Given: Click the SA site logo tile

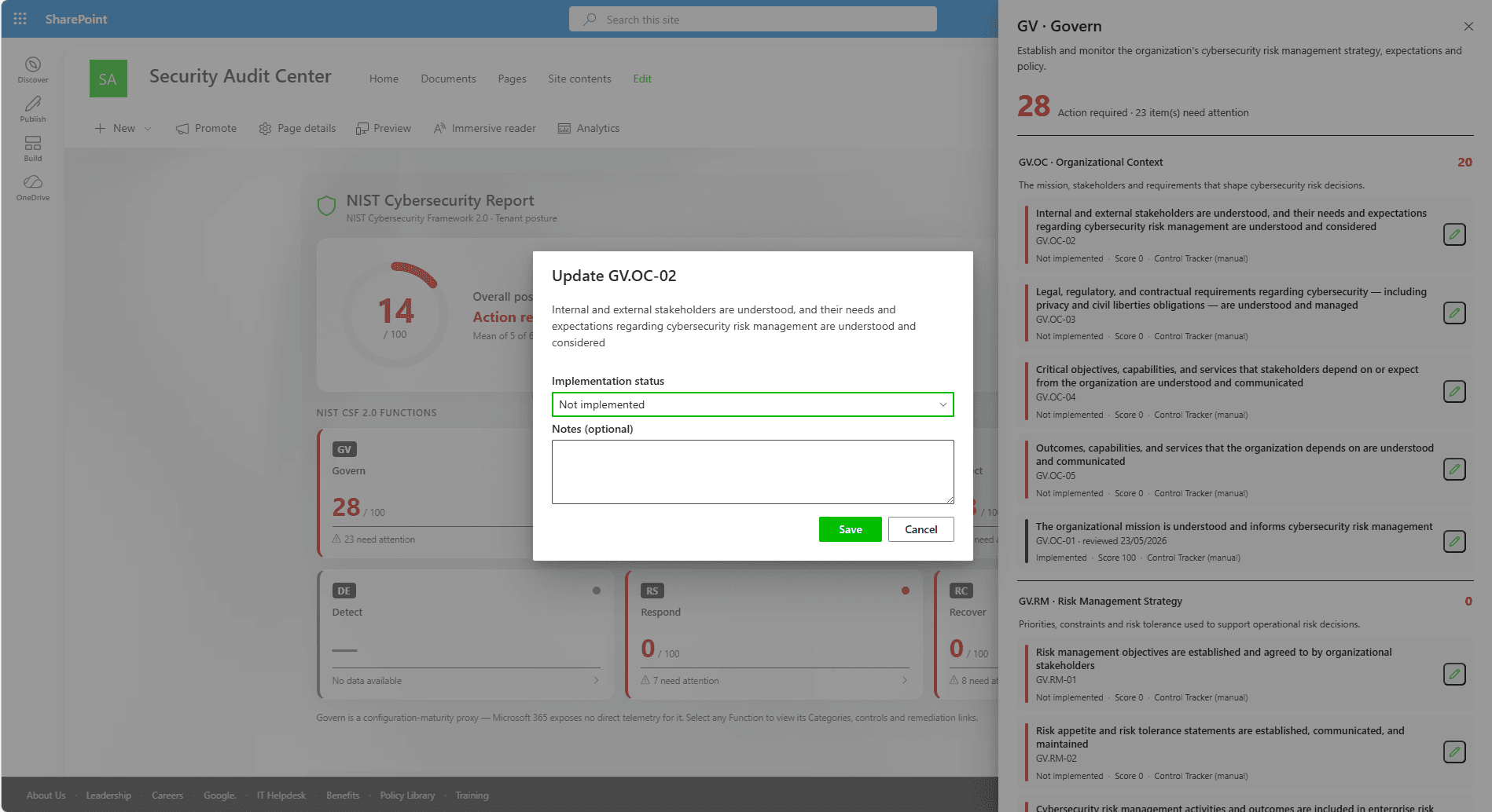Looking at the screenshot, I should (108, 79).
